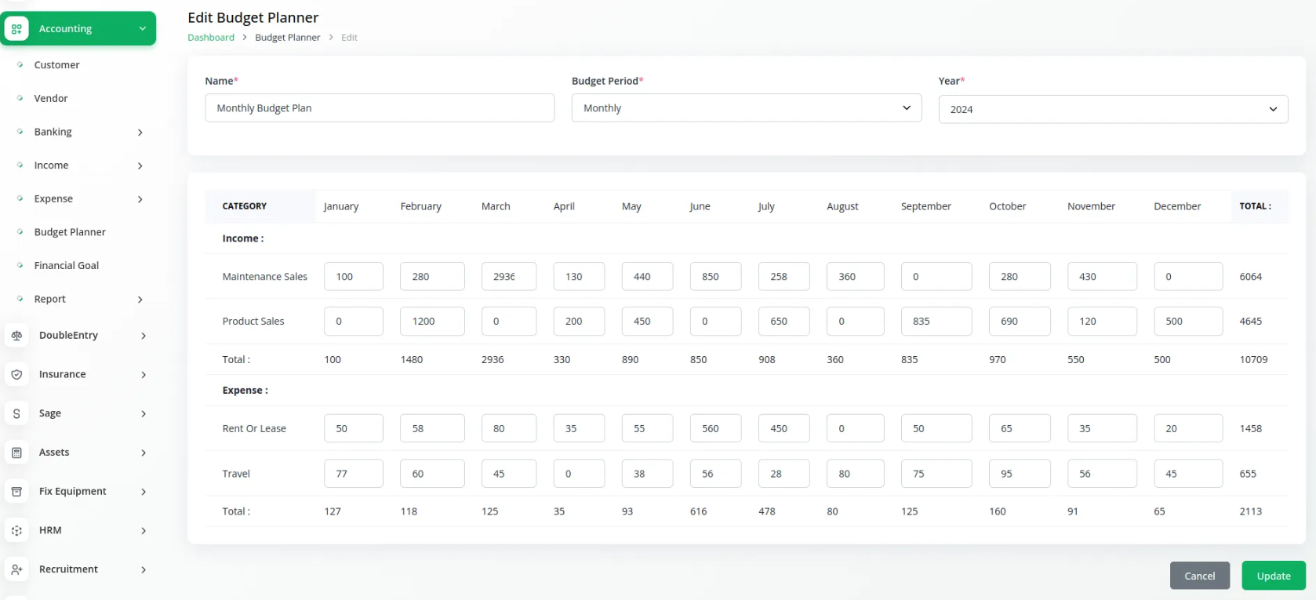Open the Sage menu item
Image resolution: width=1316 pixels, height=600 pixels.
50,413
